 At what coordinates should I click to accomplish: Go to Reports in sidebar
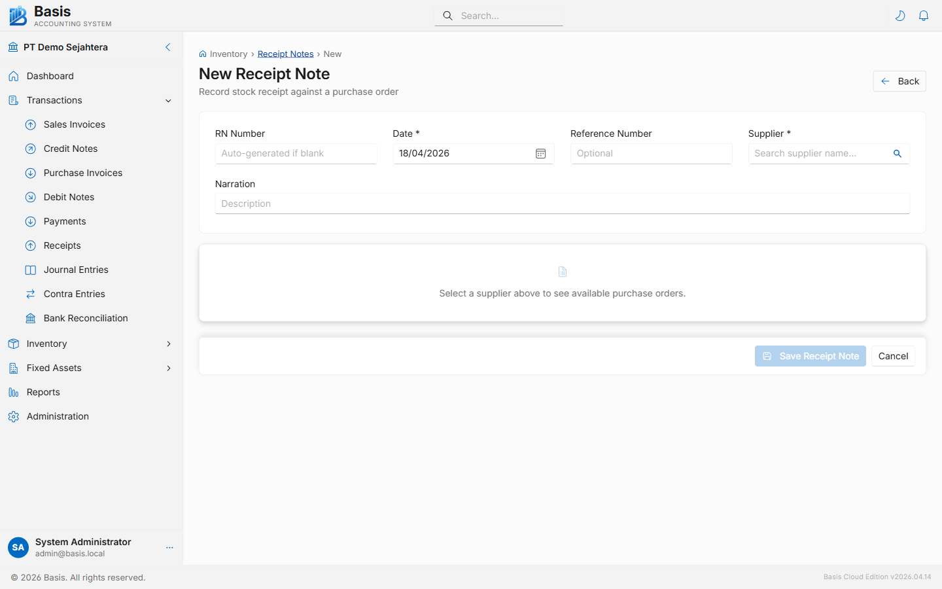43,392
